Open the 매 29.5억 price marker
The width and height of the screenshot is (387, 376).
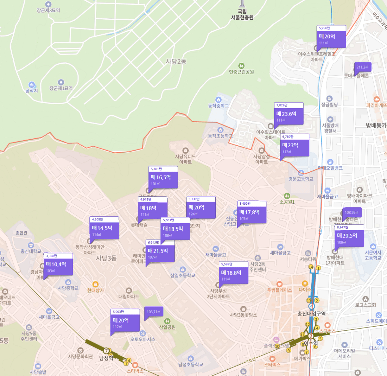coord(349,235)
